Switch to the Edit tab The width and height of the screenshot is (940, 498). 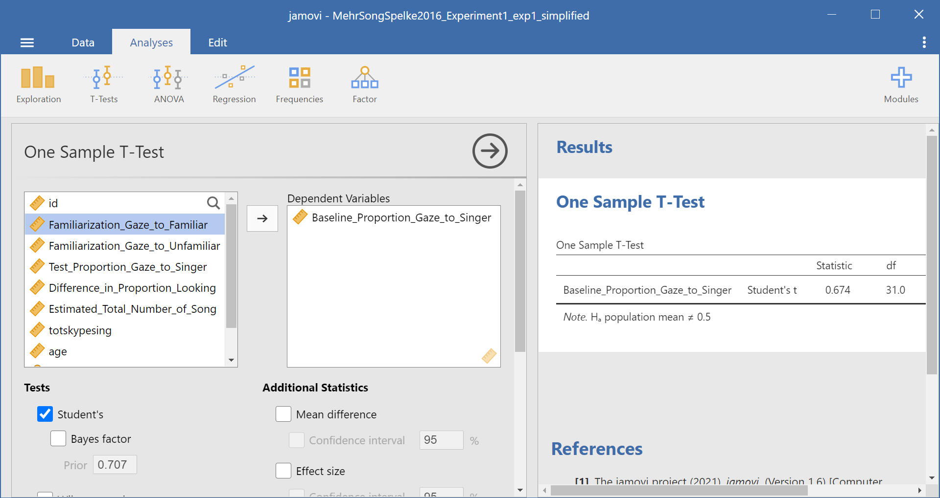point(217,43)
